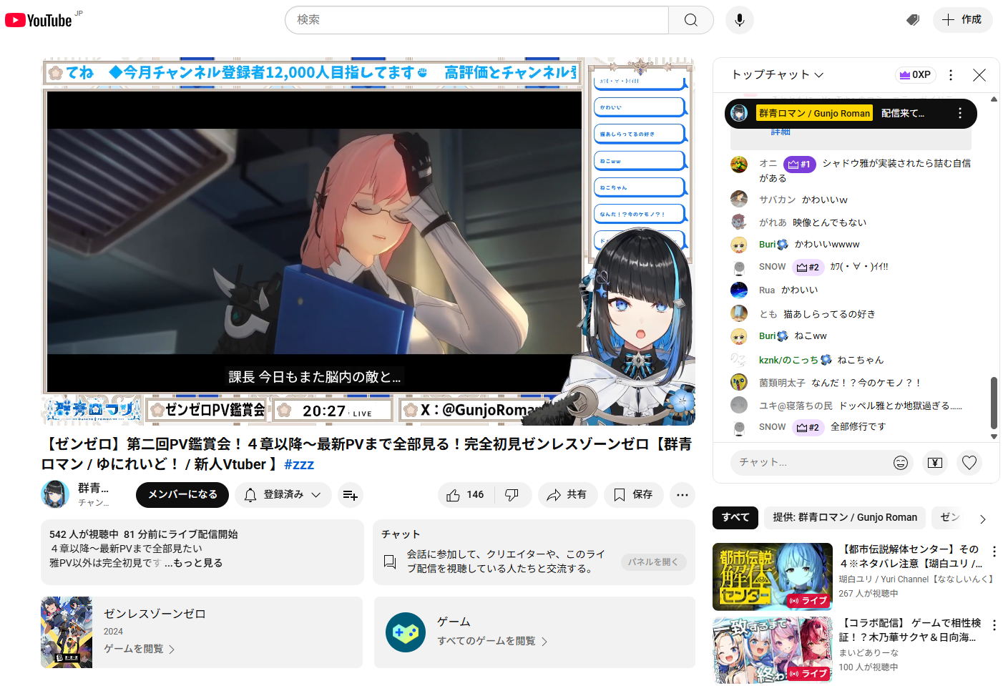Open Rua user avatar in chat
1003x686 pixels.
point(739,290)
